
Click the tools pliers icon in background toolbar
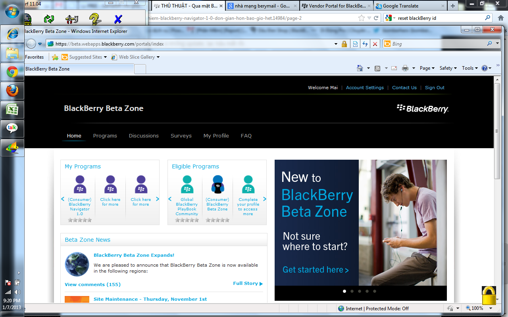click(x=72, y=19)
